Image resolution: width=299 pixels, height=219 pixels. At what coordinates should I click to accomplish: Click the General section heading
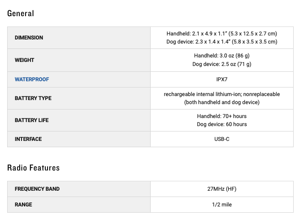(21, 13)
